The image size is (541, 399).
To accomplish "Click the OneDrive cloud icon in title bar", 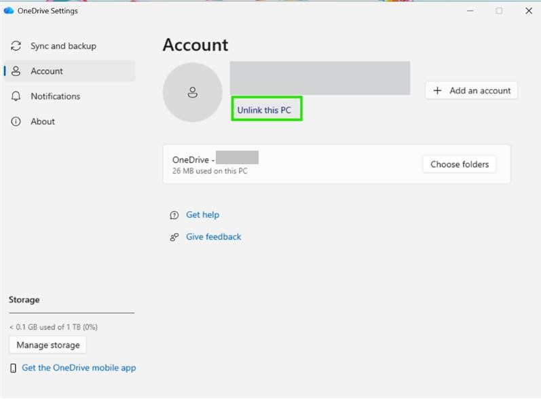I will (x=9, y=11).
